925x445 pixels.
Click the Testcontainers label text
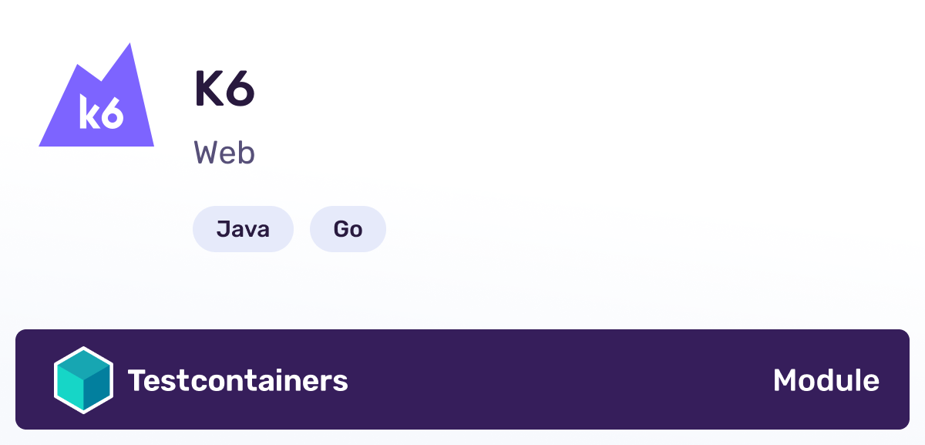pyautogui.click(x=238, y=379)
